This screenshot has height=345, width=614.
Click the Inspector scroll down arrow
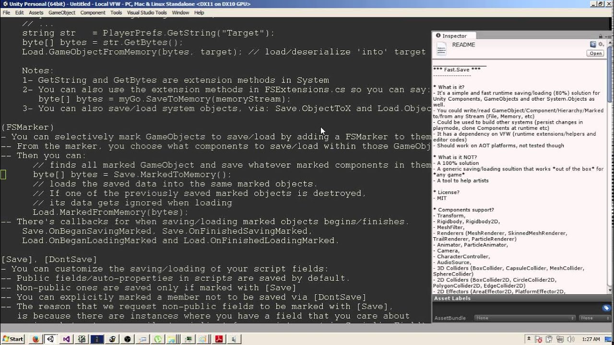coord(610,290)
